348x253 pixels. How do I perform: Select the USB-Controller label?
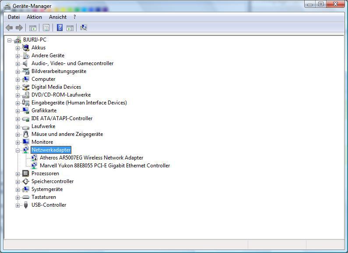coord(49,205)
